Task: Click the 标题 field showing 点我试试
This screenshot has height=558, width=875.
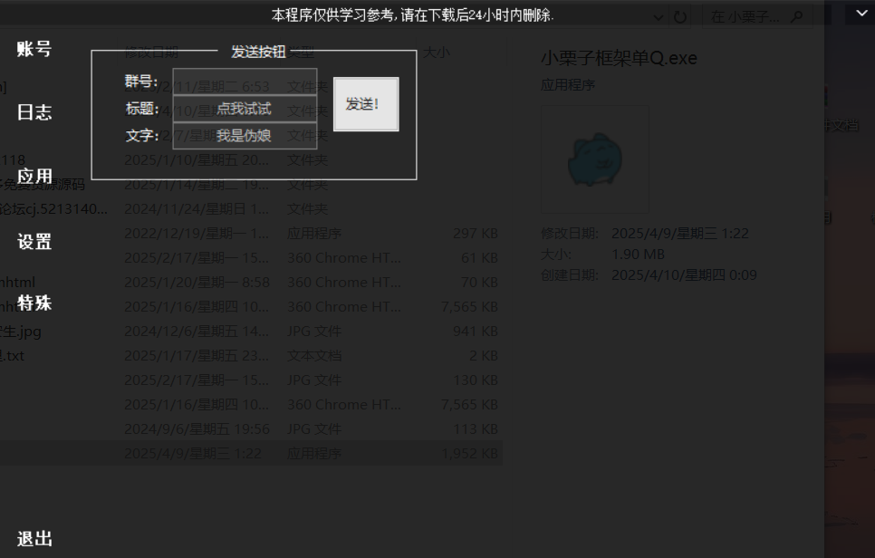Action: pyautogui.click(x=245, y=109)
